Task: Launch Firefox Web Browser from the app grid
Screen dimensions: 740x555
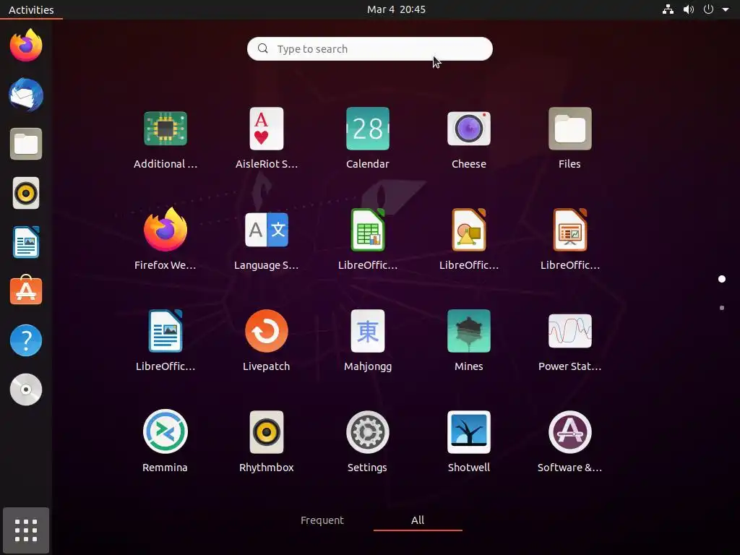Action: click(165, 230)
